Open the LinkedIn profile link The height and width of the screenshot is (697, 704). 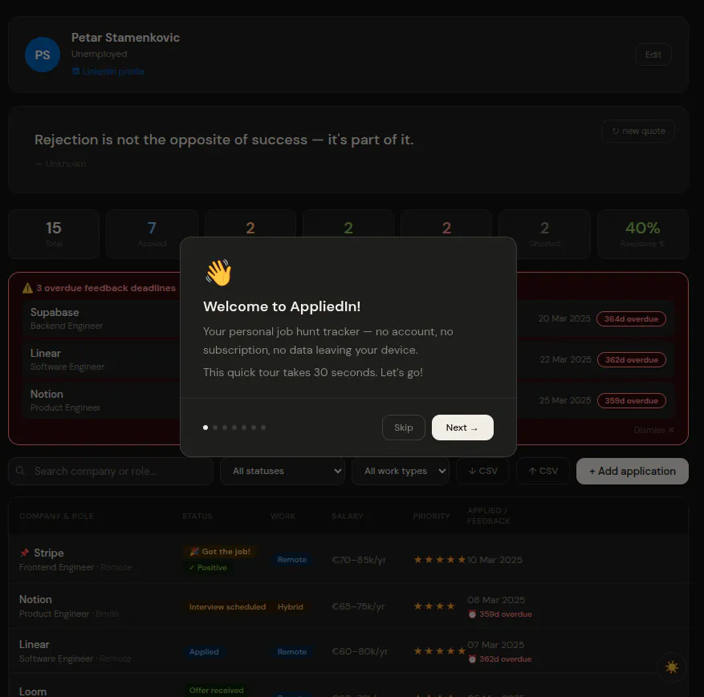point(108,71)
